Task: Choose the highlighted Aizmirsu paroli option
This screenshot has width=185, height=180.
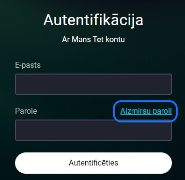Action: coord(146,111)
